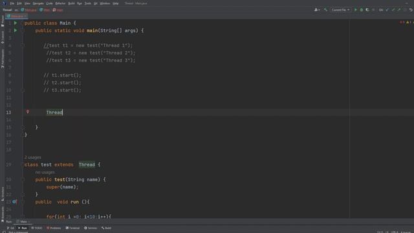
Task: Open the Run menu
Action: pos(80,3)
